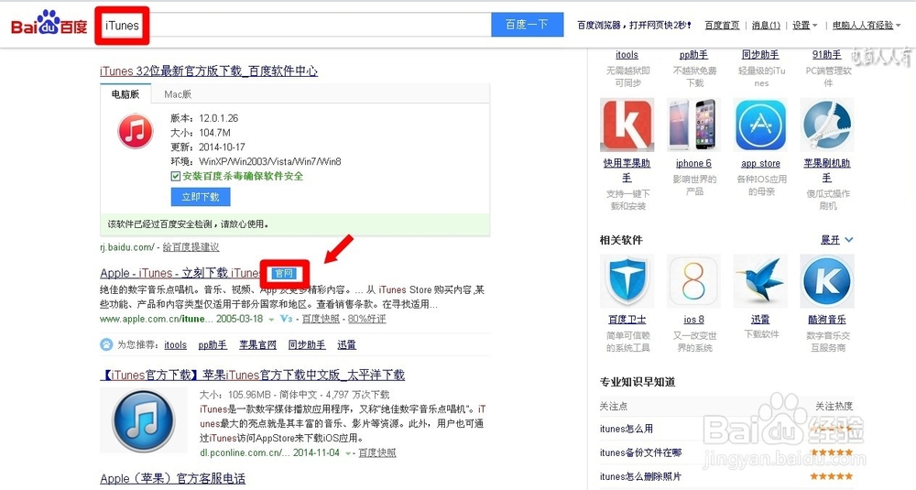Click the 百度卫士 shield icon
916x490 pixels.
pyautogui.click(x=627, y=281)
